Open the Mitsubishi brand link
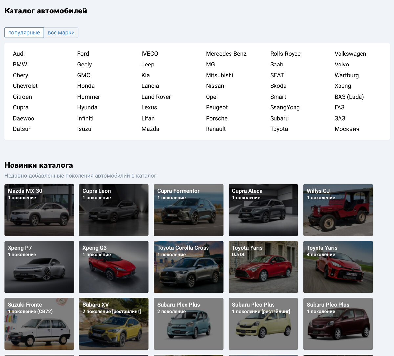394x356 pixels. tap(219, 75)
